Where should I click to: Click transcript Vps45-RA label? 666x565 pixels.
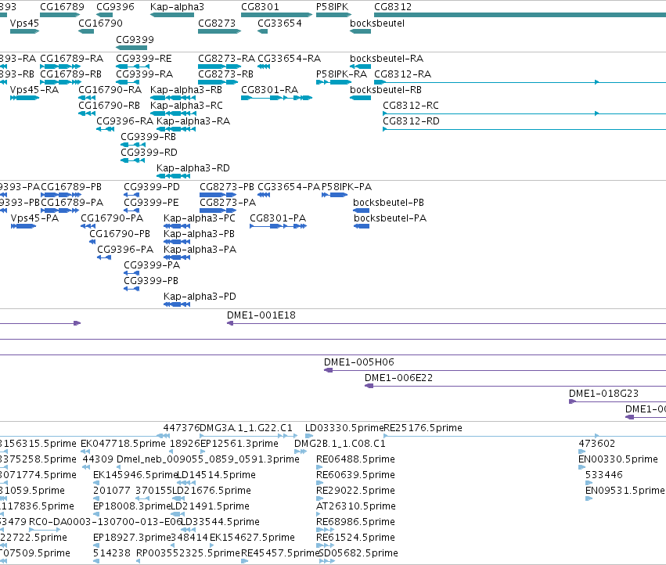click(34, 90)
